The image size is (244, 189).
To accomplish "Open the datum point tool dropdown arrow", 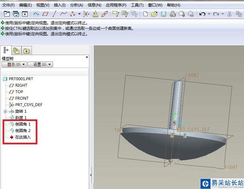I will tap(79, 14).
